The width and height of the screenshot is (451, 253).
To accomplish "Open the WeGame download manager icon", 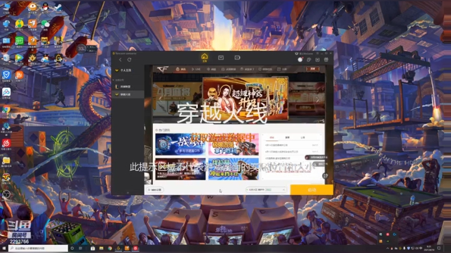I will tap(318, 59).
